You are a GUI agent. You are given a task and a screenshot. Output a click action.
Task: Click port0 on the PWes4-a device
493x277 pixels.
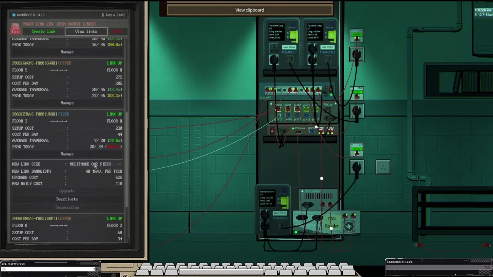[x=312, y=131]
